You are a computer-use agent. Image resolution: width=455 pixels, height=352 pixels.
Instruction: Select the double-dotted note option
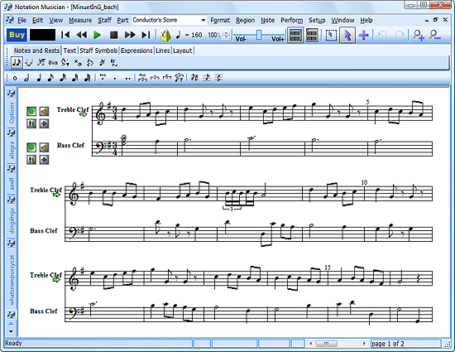[127, 79]
